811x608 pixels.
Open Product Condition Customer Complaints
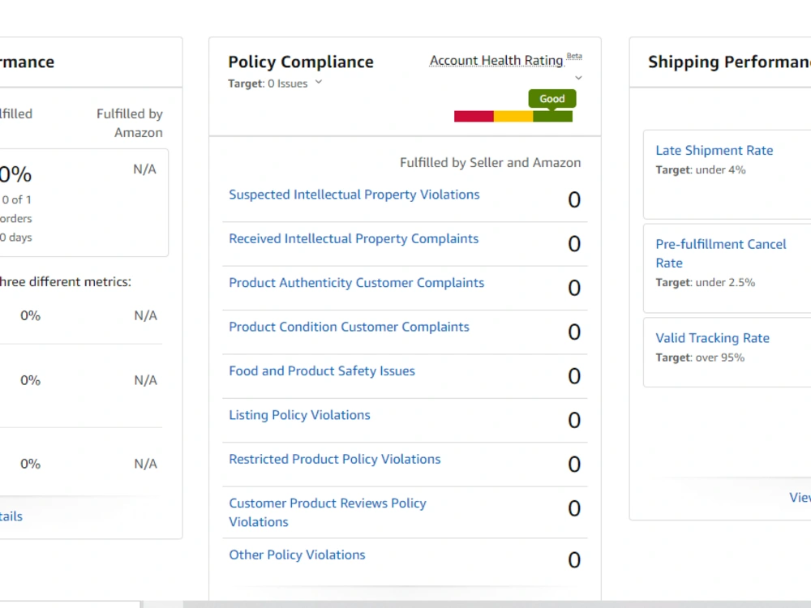point(349,327)
